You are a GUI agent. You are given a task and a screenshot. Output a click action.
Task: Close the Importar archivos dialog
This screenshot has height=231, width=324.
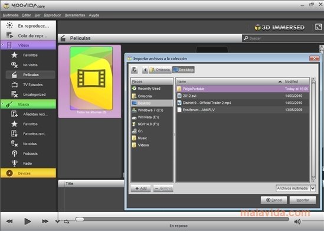pyautogui.click(x=314, y=58)
